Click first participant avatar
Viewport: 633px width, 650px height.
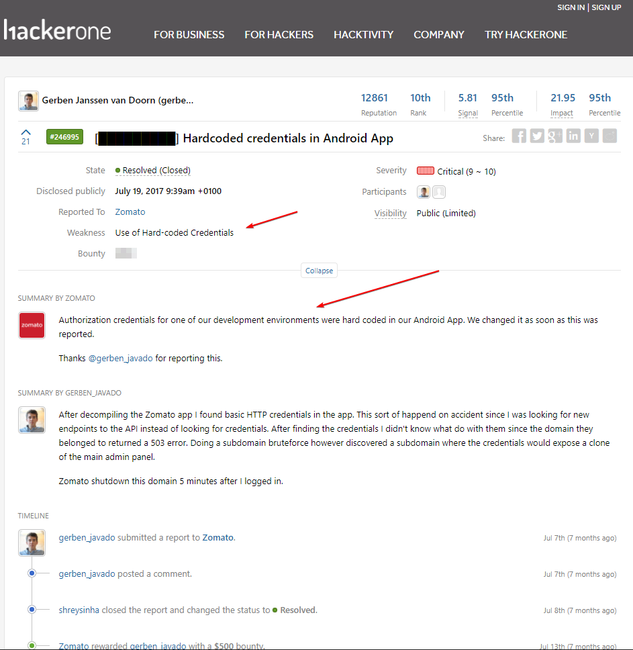pyautogui.click(x=424, y=192)
